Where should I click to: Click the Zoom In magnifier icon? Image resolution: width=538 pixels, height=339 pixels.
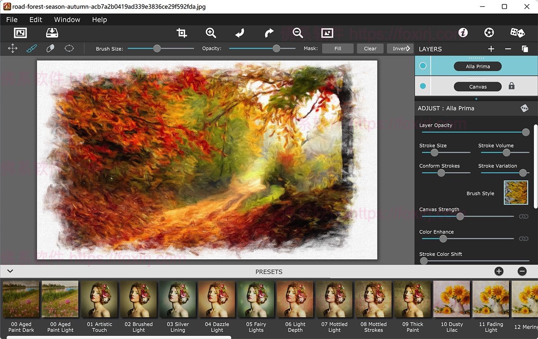click(x=211, y=32)
